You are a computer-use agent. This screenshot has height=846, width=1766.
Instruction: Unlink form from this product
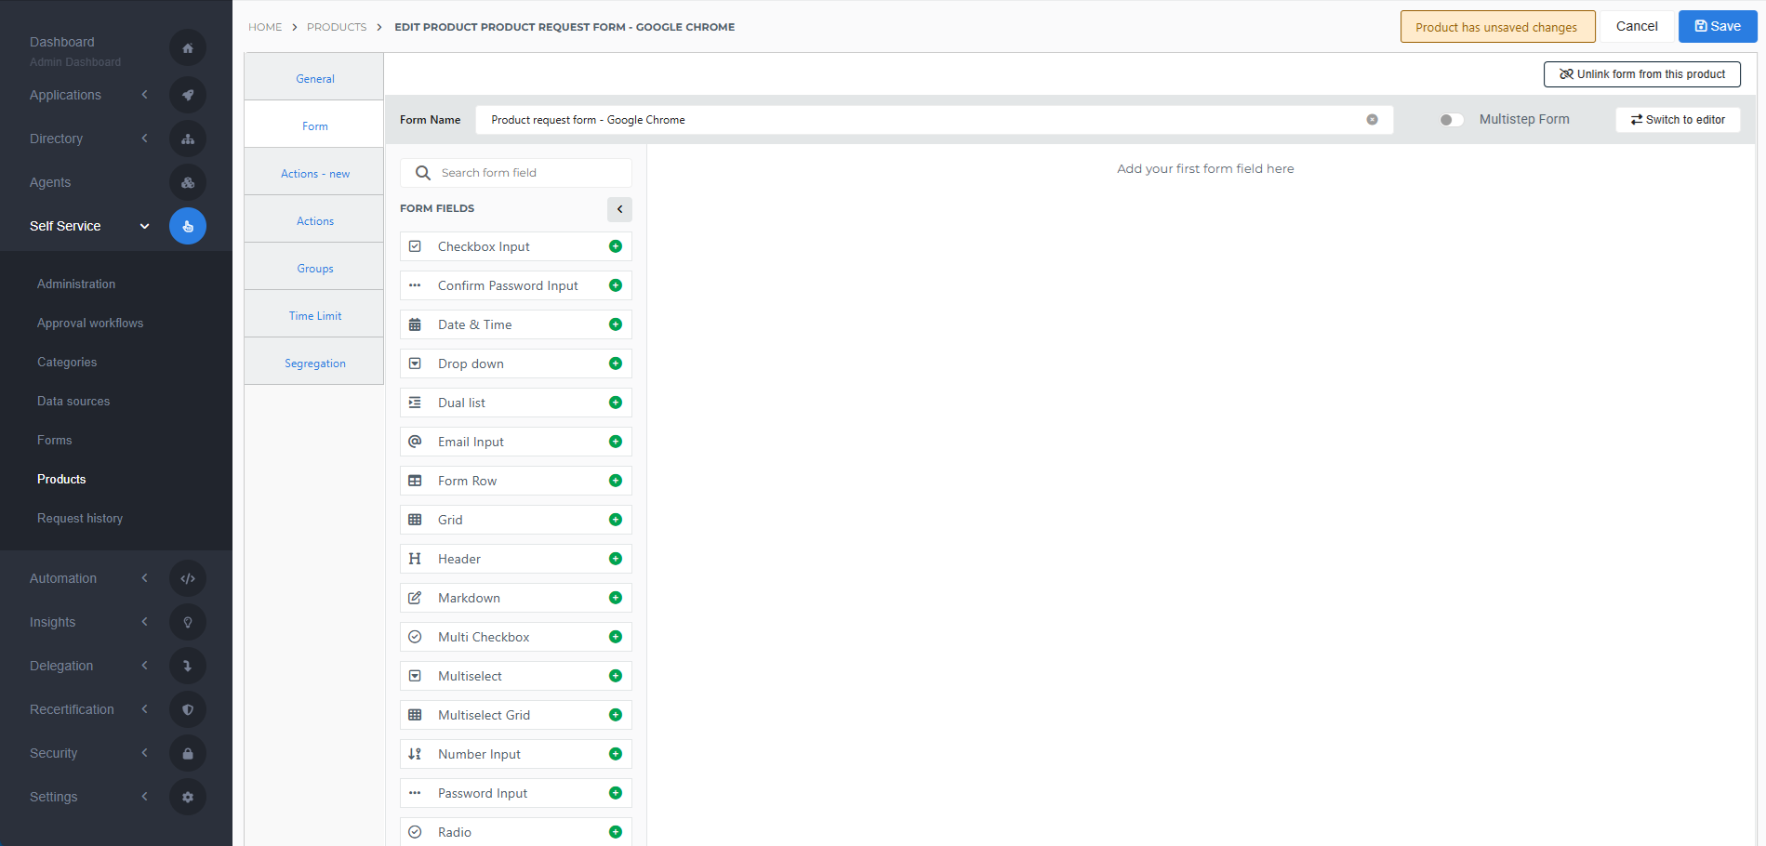coord(1641,73)
